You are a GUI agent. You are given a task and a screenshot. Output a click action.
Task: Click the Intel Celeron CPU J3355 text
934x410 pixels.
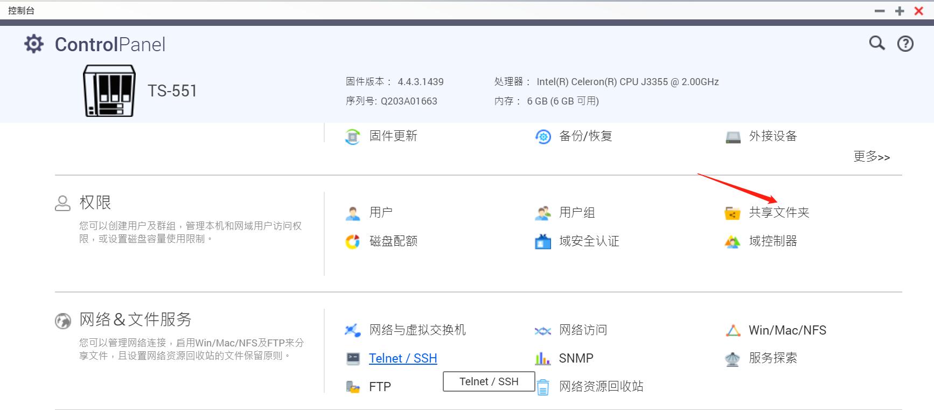coord(628,82)
